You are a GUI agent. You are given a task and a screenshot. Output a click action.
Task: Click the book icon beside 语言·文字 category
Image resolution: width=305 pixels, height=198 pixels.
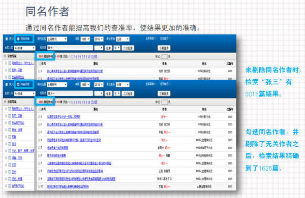pyautogui.click(x=10, y=158)
